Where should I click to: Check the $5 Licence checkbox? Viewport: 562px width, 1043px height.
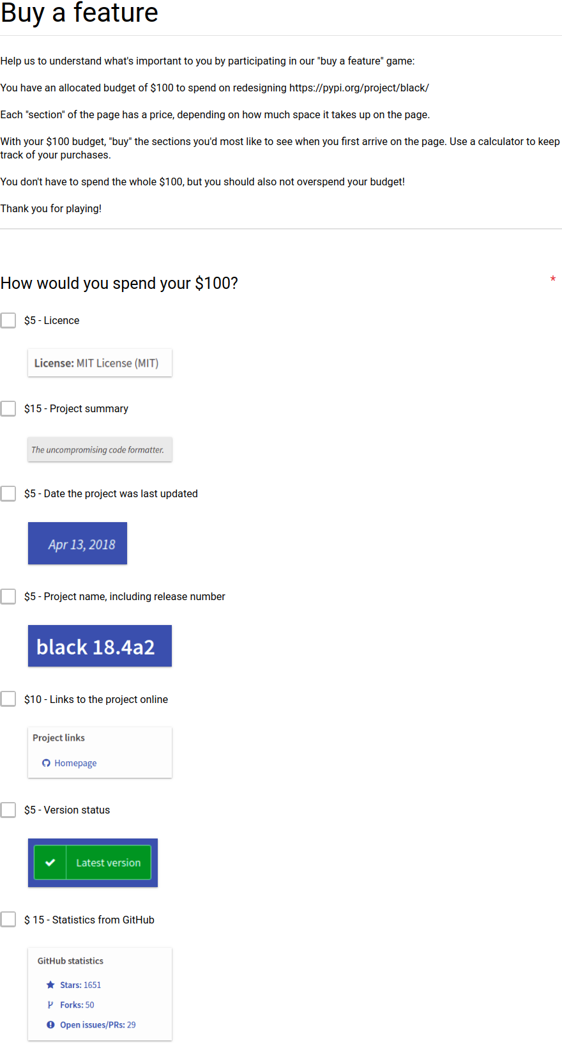pos(8,320)
